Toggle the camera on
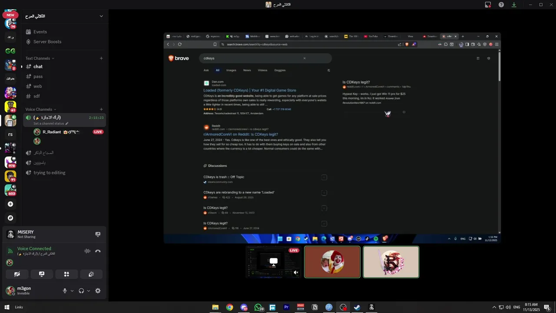 [17, 274]
